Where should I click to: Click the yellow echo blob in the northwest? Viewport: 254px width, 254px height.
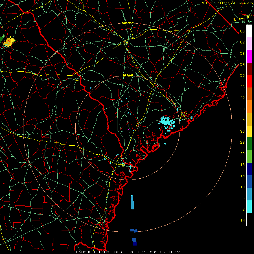tap(9, 42)
